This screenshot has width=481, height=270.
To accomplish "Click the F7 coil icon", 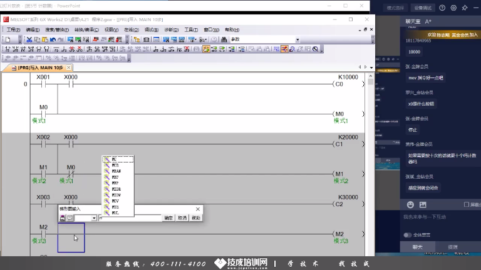I will [x=39, y=49].
